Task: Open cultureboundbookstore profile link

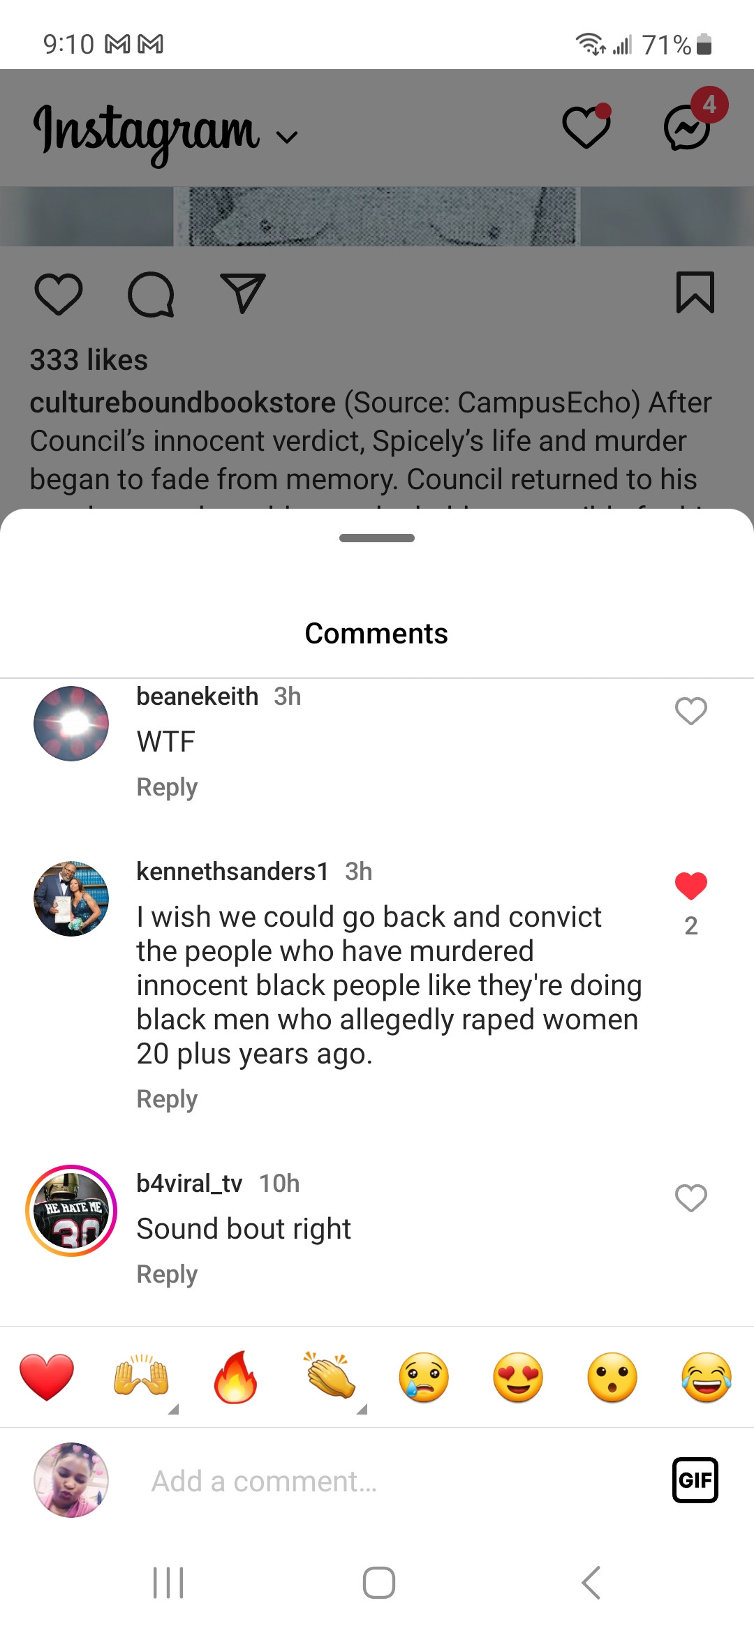Action: (183, 403)
